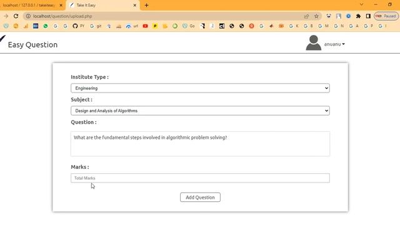Open the Google B bookmark
The width and height of the screenshot is (400, 225).
point(308,26)
